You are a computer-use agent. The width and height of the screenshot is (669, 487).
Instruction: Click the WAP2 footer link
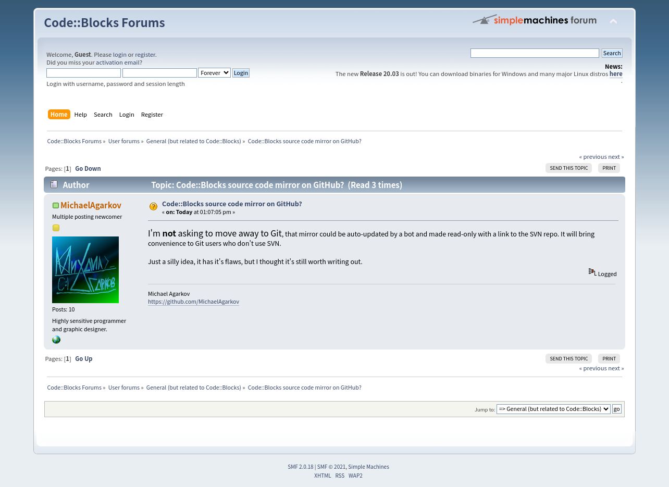[x=355, y=476]
